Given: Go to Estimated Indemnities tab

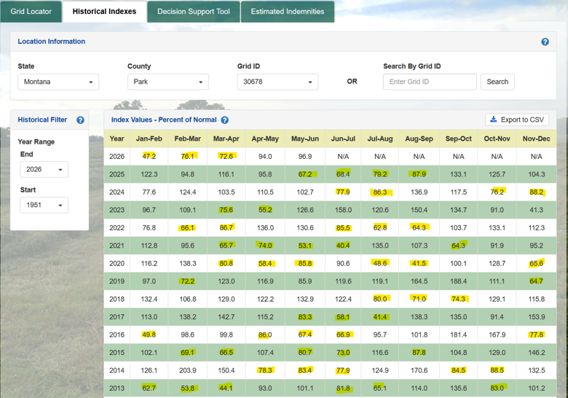Looking at the screenshot, I should [x=288, y=11].
